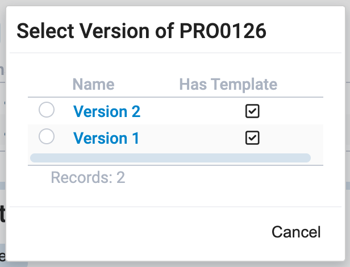
Task: Toggle Has Template checkbox for Version 1
Action: click(x=252, y=138)
